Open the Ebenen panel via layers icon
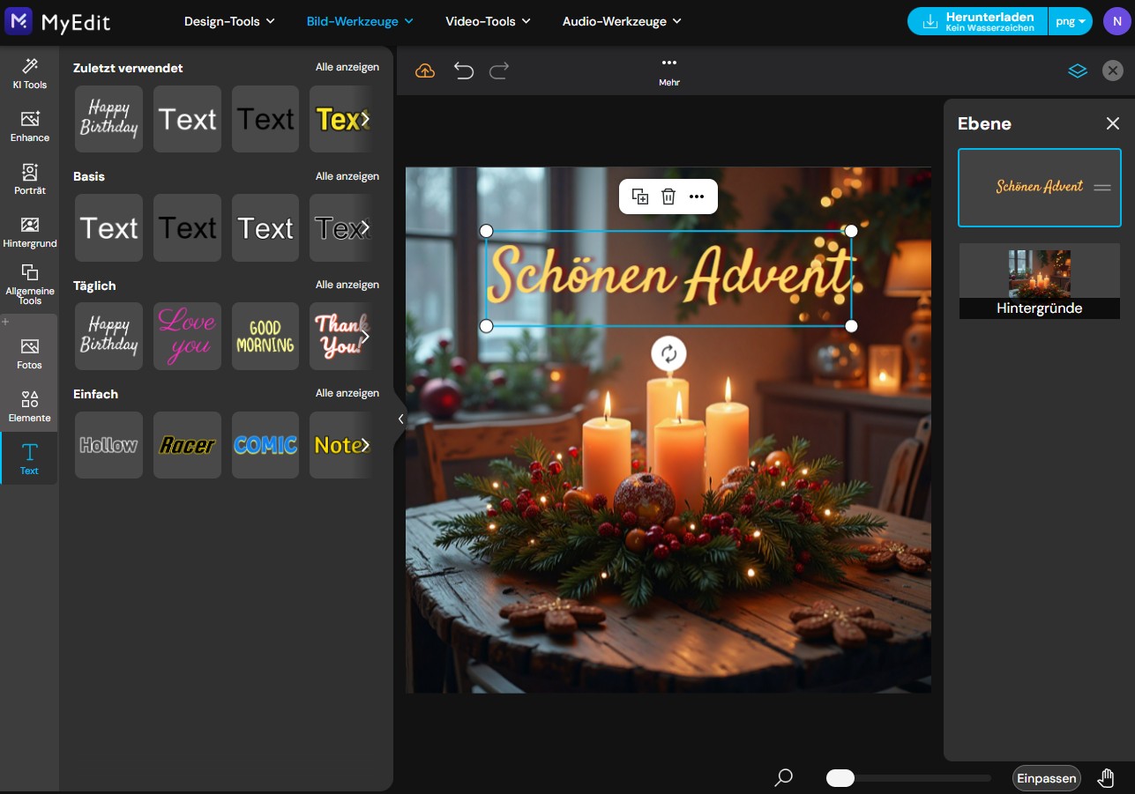Image resolution: width=1135 pixels, height=794 pixels. pos(1078,70)
